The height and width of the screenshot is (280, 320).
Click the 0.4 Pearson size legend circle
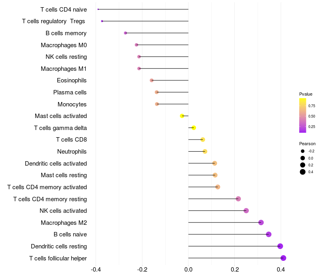click(303, 172)
